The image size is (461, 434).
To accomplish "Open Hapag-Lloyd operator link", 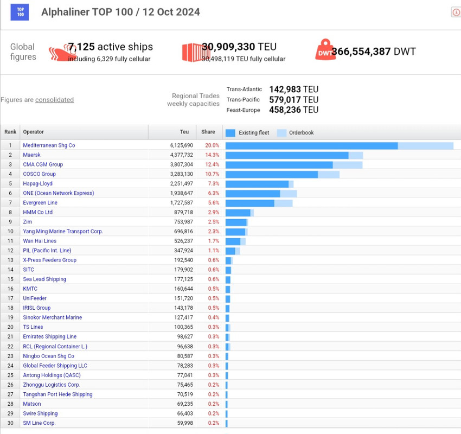I will (37, 183).
